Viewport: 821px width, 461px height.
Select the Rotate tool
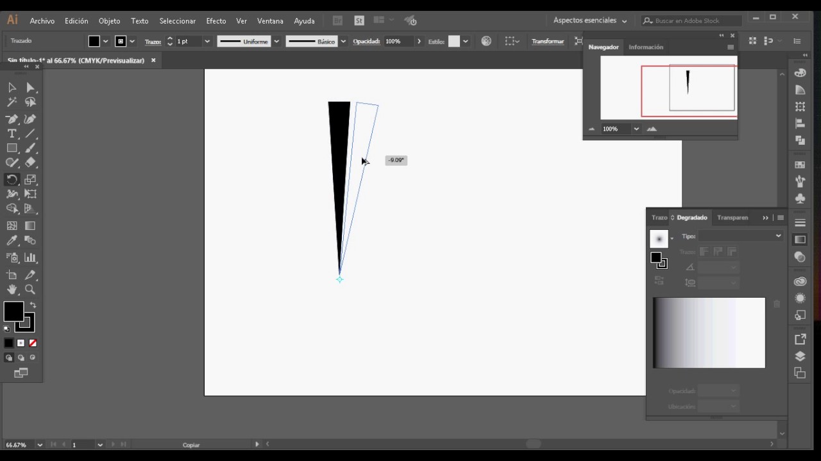(12, 180)
